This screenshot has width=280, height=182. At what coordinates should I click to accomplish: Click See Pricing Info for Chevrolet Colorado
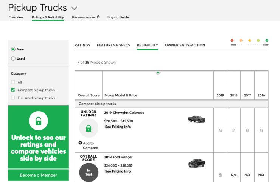[118, 127]
